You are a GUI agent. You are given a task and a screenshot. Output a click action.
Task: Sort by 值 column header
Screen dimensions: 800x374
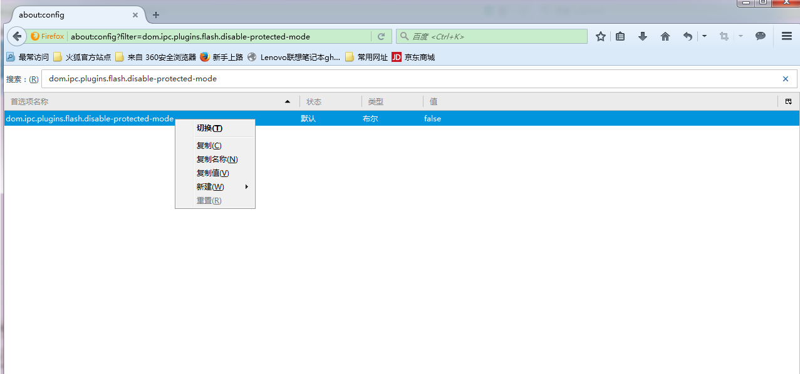[600, 101]
